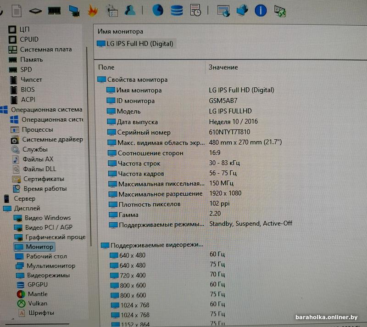
Task: Open Системные драйверы tree item
Action: (47, 140)
